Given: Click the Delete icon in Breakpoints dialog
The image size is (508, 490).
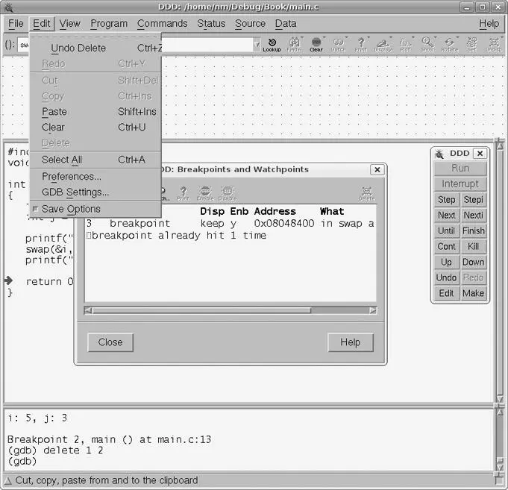Looking at the screenshot, I should (366, 194).
